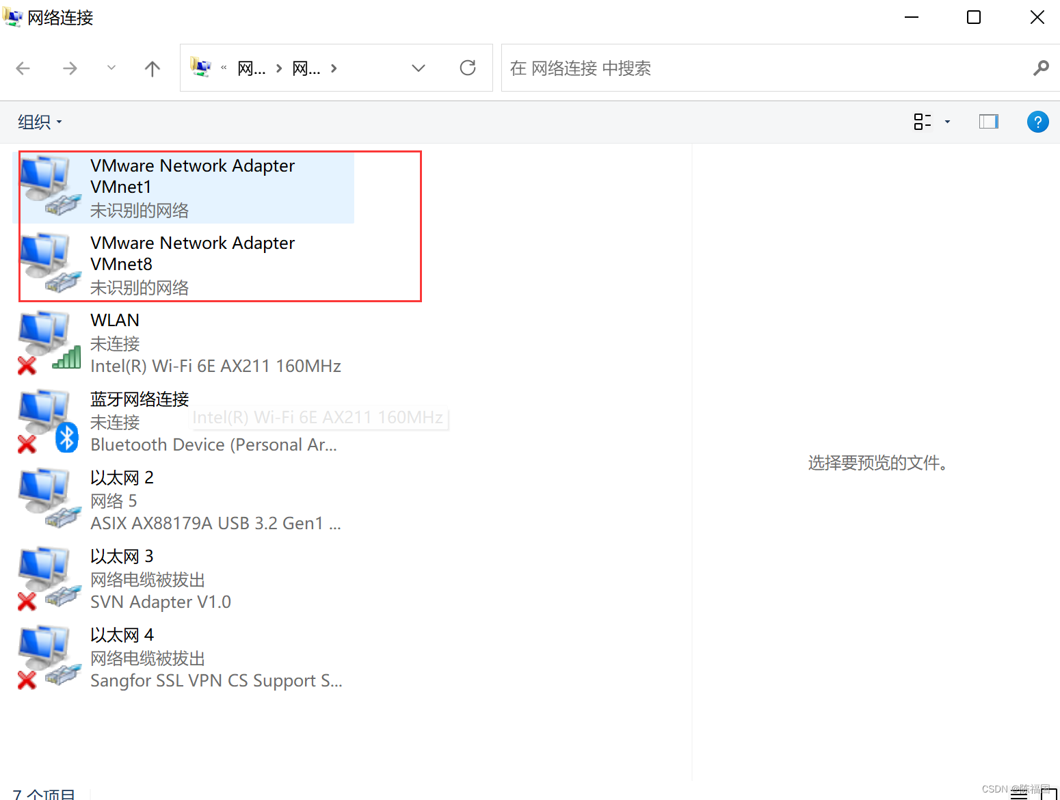Image resolution: width=1060 pixels, height=800 pixels.
Task: Click the search magnifier icon
Action: (1041, 68)
